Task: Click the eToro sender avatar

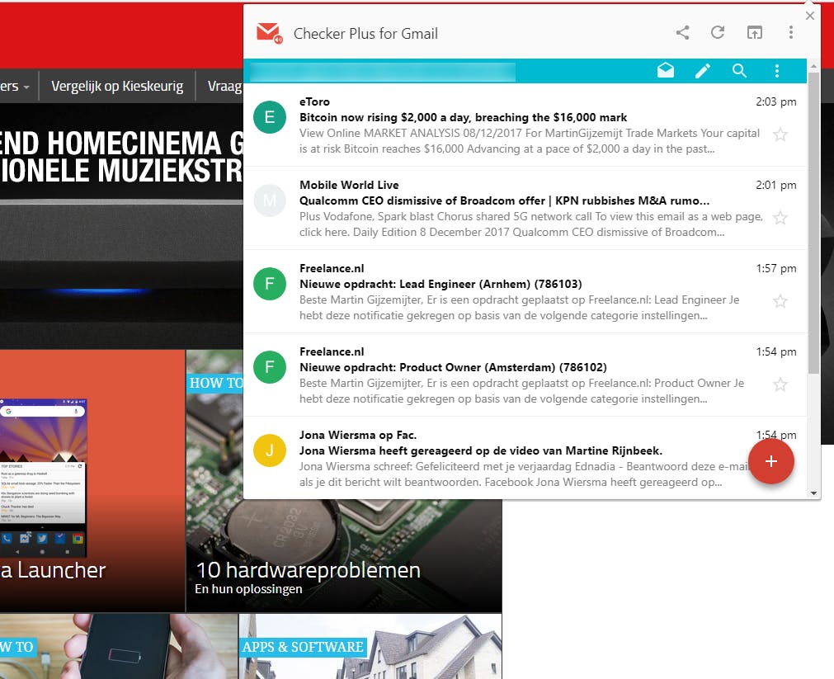Action: [270, 117]
